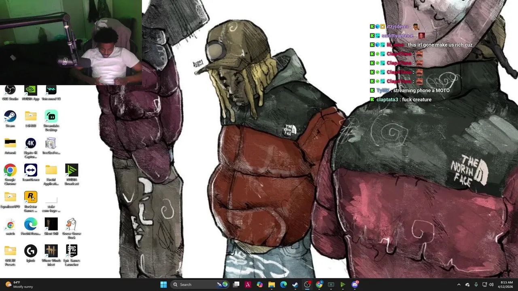Open Microsoft Edge from the taskbar
The width and height of the screenshot is (518, 291).
(283, 285)
